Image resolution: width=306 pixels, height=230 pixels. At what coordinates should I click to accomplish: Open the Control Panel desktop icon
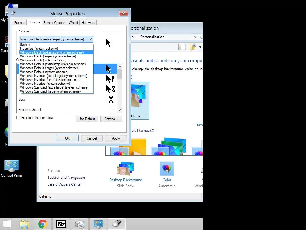(12, 169)
